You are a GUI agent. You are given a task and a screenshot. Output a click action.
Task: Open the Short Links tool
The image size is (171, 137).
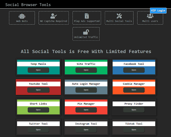pos(38,110)
